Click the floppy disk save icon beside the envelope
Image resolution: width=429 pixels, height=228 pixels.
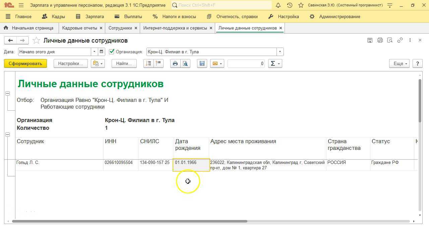[x=202, y=63]
